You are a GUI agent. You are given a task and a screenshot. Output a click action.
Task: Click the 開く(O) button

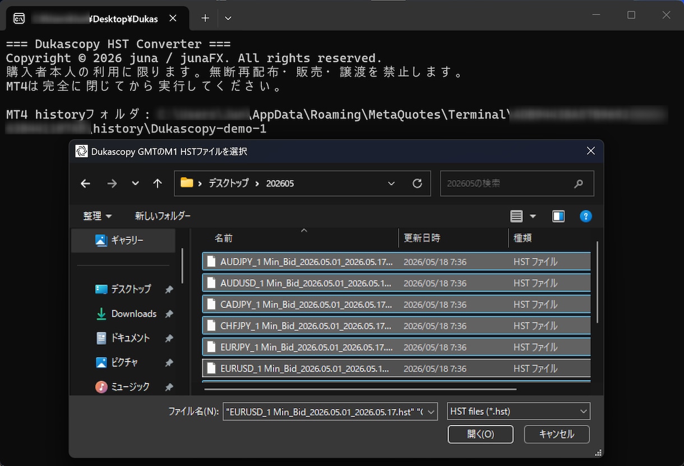[x=480, y=434]
